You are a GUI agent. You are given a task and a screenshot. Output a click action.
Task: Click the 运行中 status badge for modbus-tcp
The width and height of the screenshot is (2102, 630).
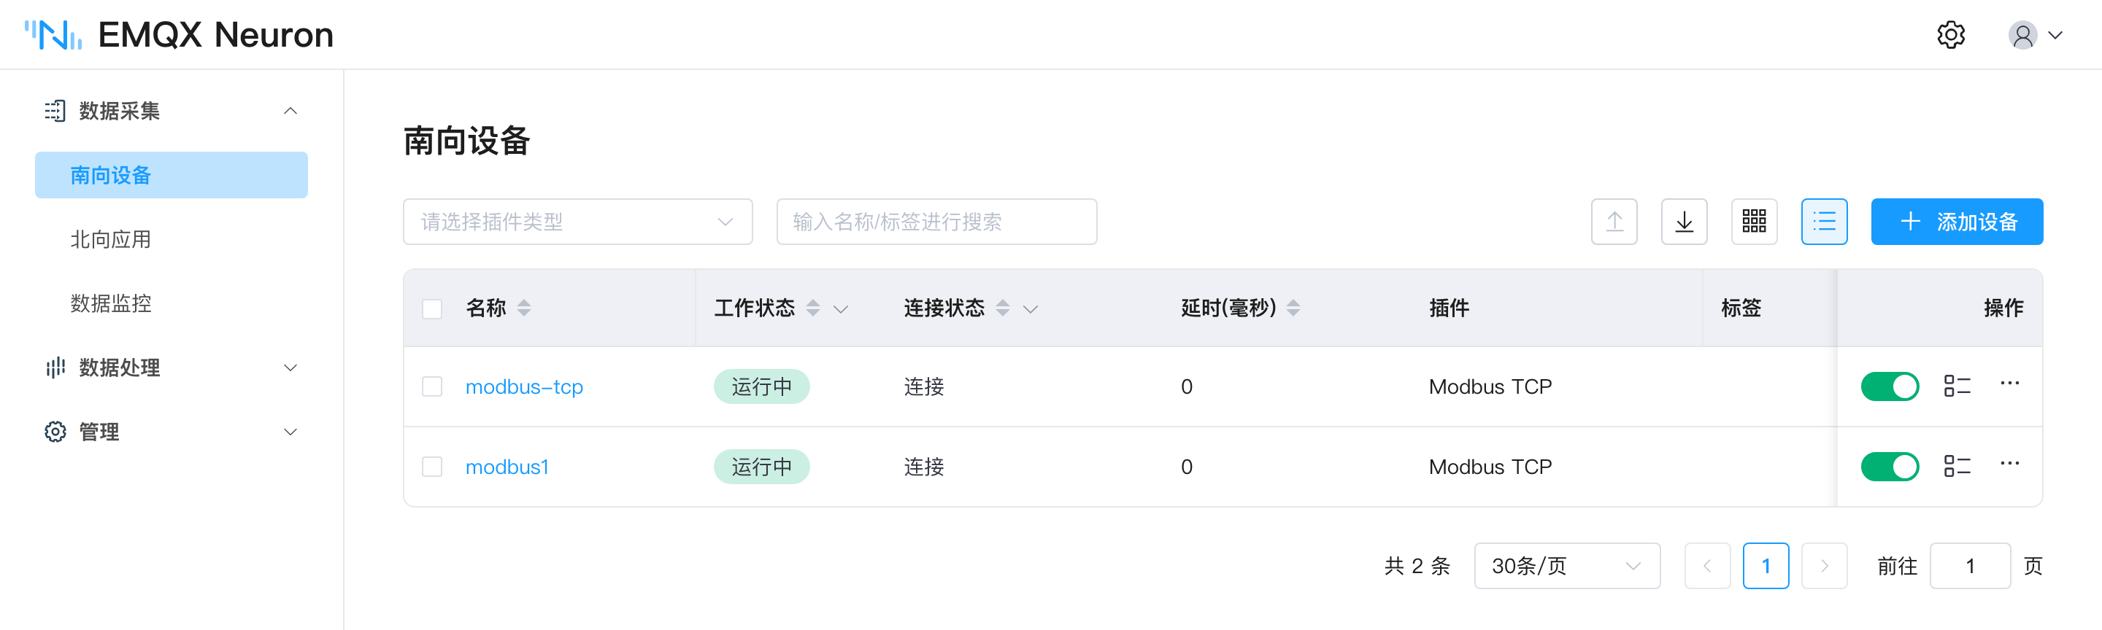coord(761,386)
